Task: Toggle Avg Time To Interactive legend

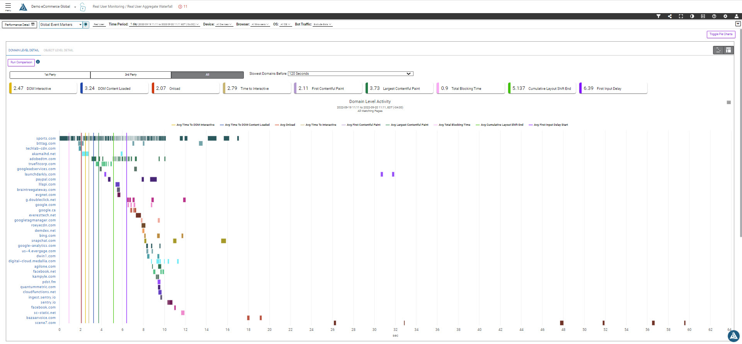Action: 318,125
